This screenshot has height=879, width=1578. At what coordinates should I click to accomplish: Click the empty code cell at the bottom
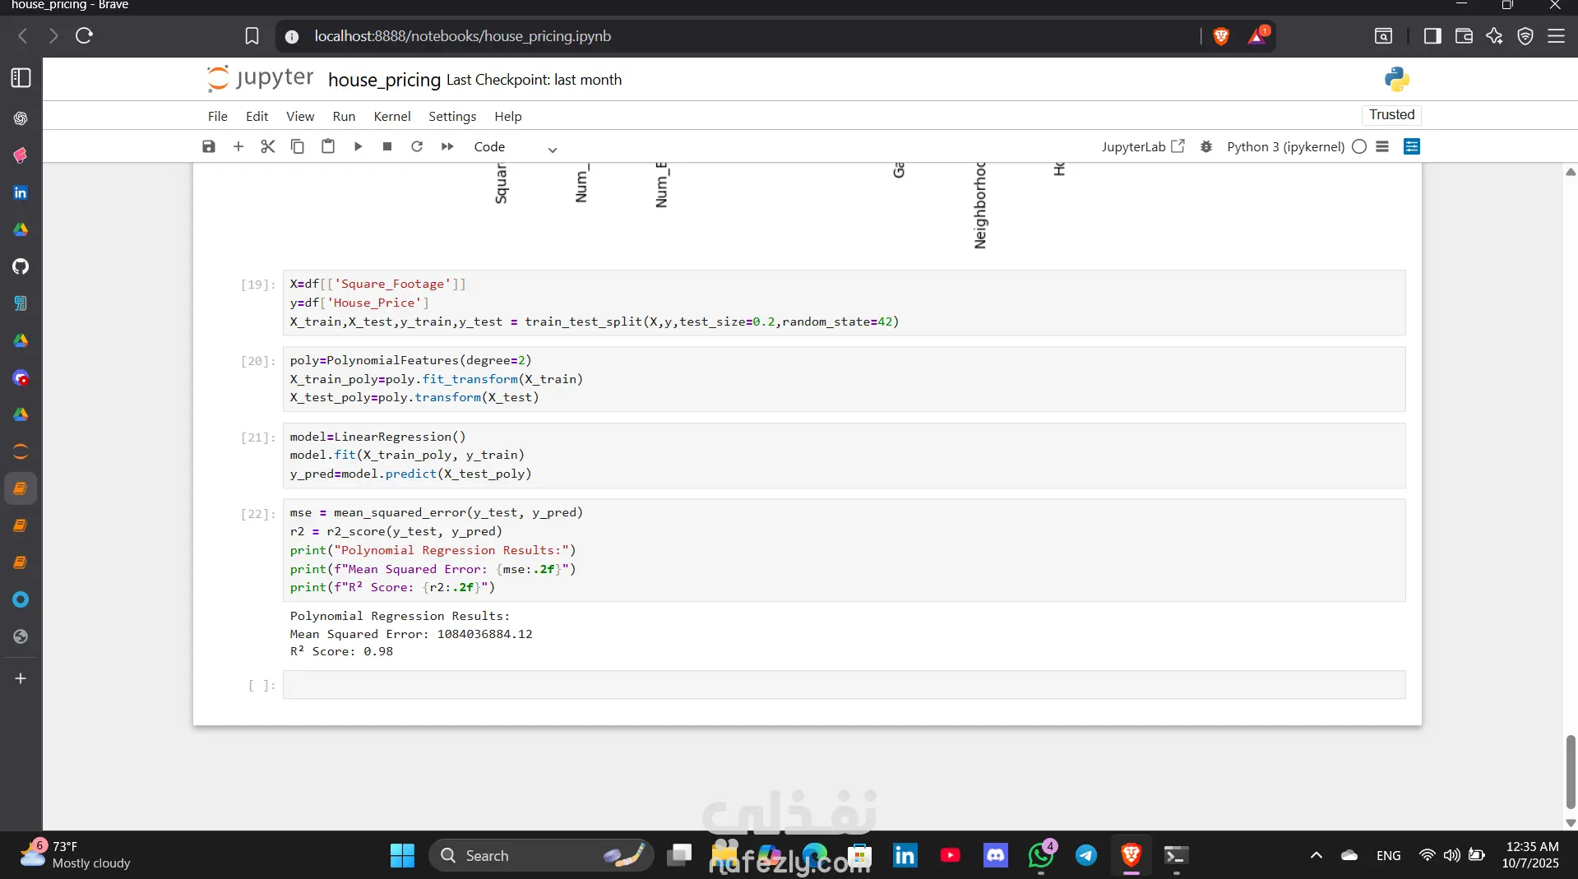(844, 685)
